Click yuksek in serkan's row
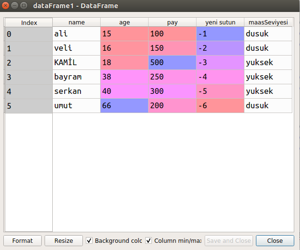This screenshot has width=300, height=250. tap(268, 91)
